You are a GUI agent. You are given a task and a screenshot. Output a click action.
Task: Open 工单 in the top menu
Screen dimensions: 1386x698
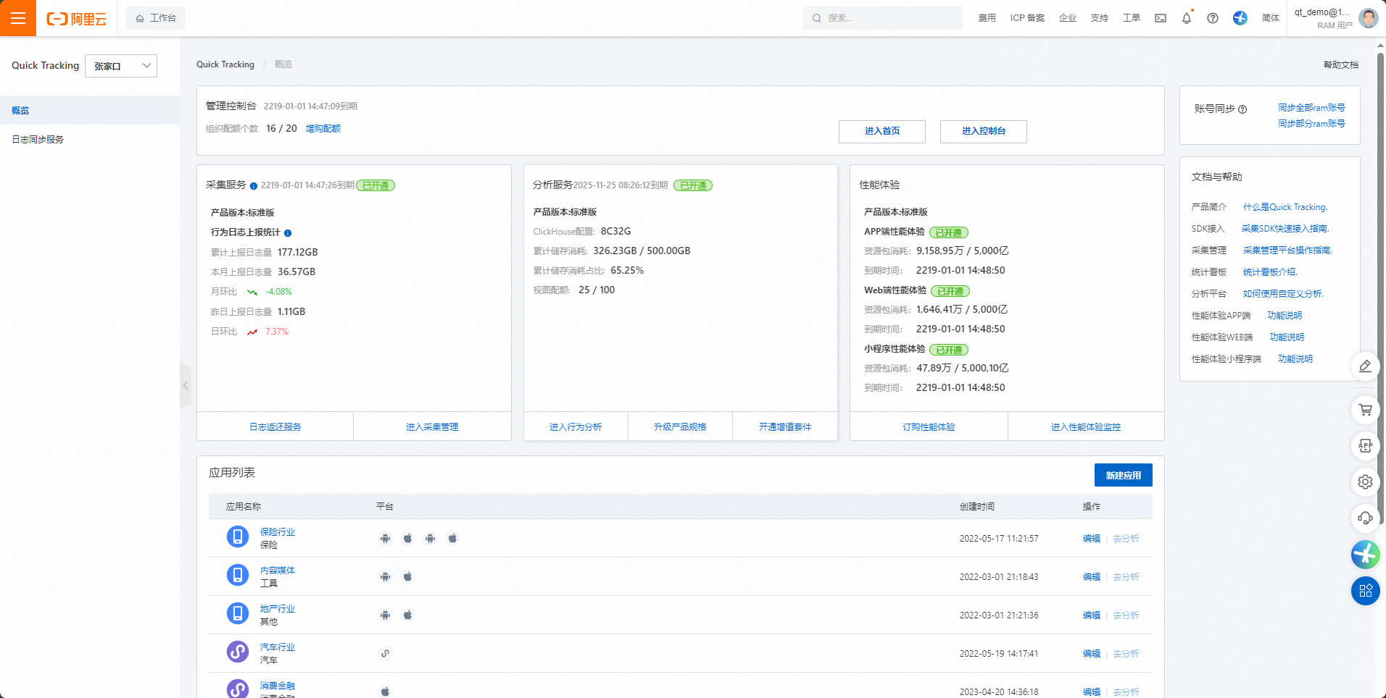click(1132, 18)
